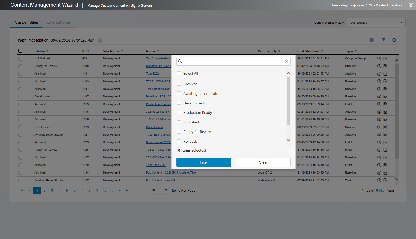Image resolution: width=416 pixels, height=239 pixels.
Task: Check the Ready for Review filter option
Action: [x=179, y=132]
